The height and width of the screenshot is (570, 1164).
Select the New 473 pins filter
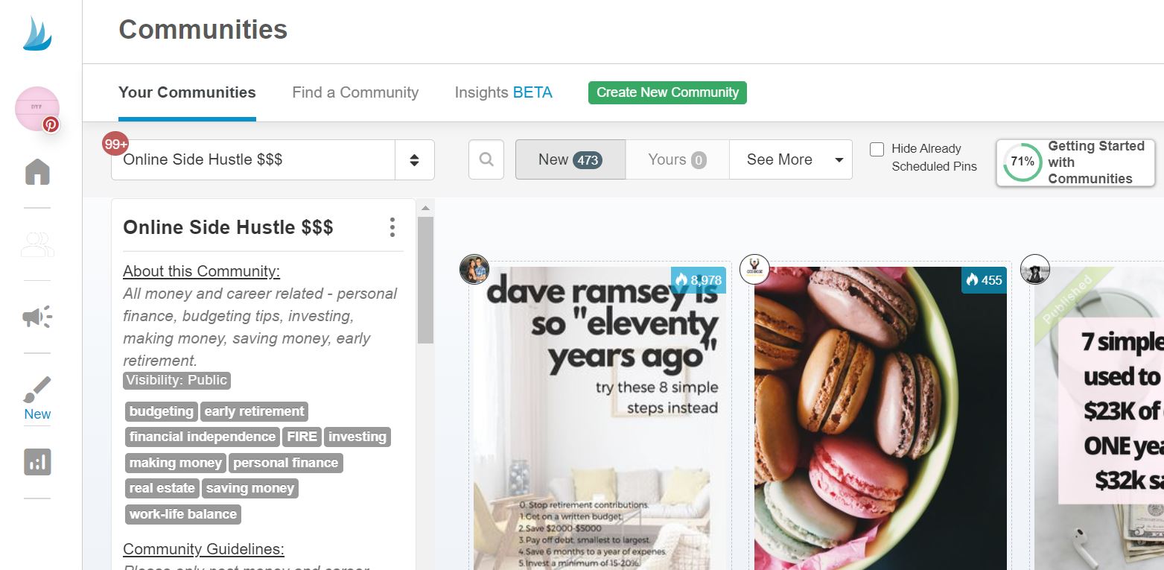point(570,159)
